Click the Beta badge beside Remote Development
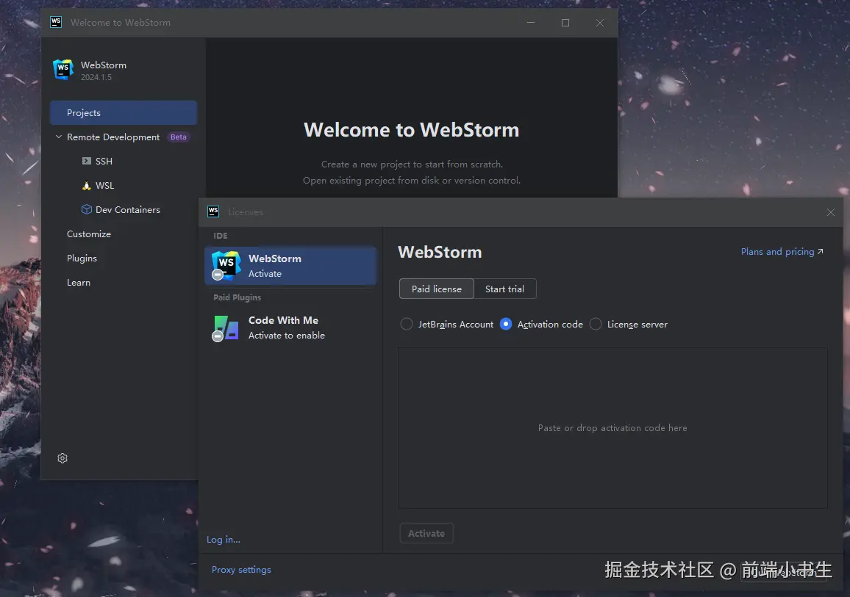 (179, 137)
